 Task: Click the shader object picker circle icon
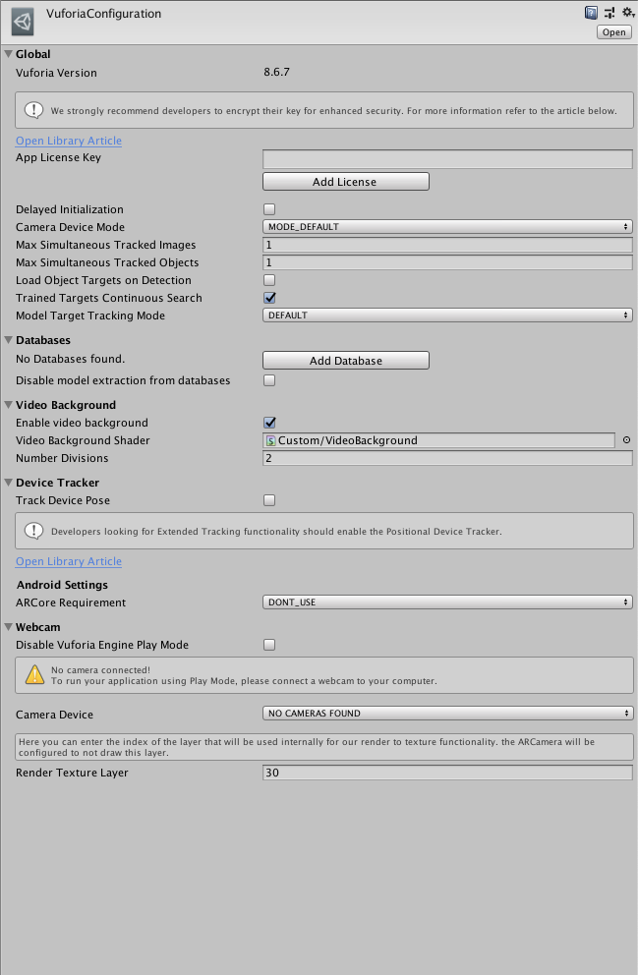coord(626,440)
